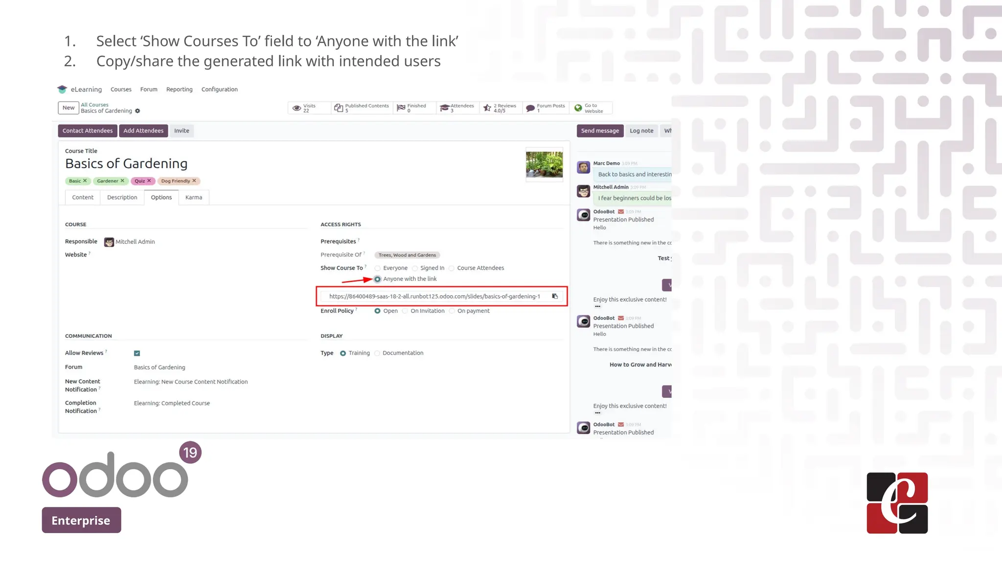
Task: Go to All Courses breadcrumb
Action: [x=94, y=105]
